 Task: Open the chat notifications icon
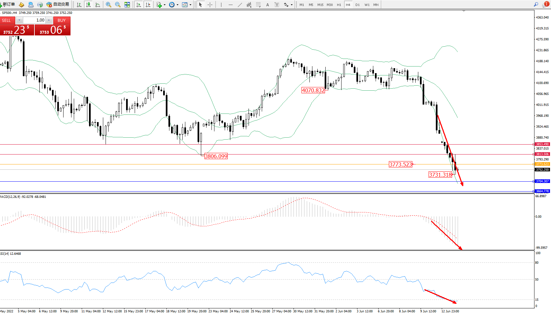pyautogui.click(x=545, y=5)
